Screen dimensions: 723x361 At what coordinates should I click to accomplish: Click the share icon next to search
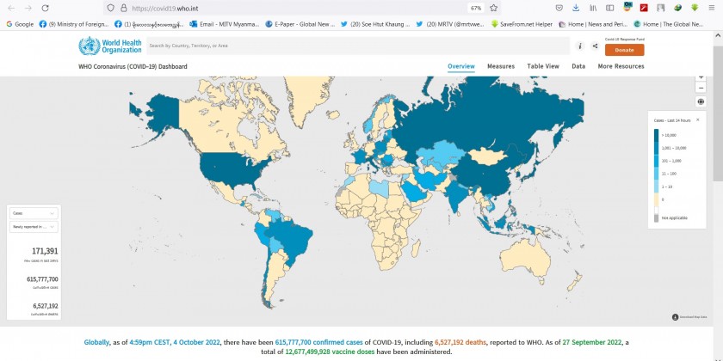tap(593, 46)
